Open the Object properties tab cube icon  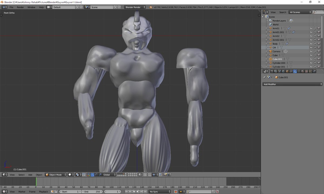pyautogui.click(x=287, y=71)
